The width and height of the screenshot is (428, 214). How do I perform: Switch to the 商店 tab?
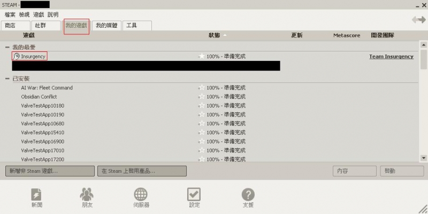click(x=16, y=26)
